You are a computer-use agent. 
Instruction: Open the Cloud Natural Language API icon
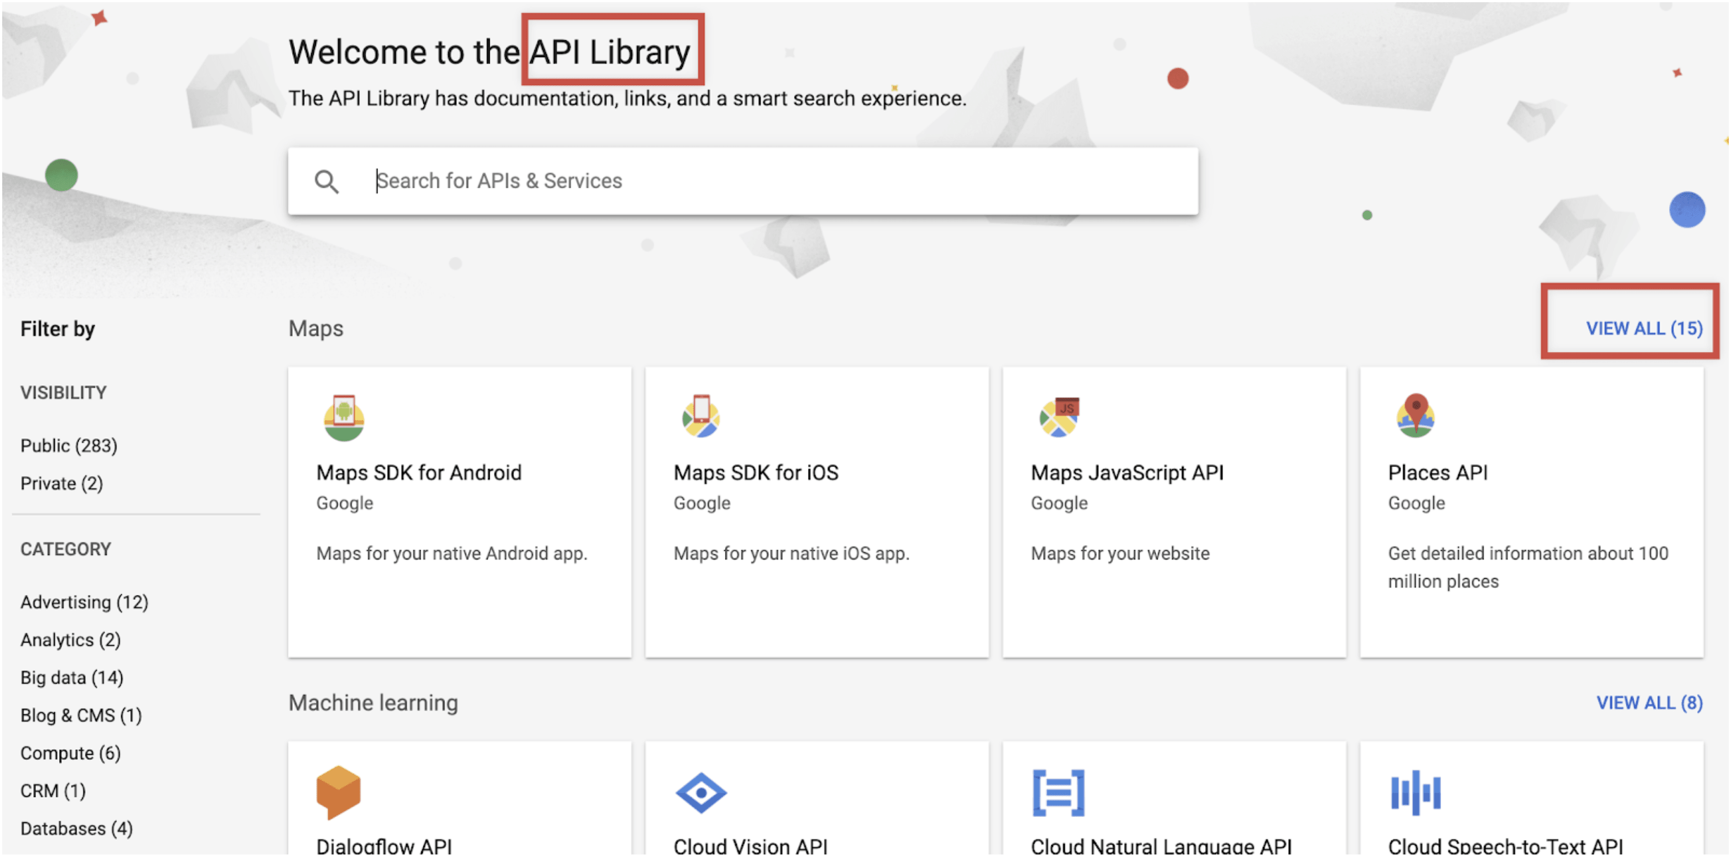[x=1058, y=793]
